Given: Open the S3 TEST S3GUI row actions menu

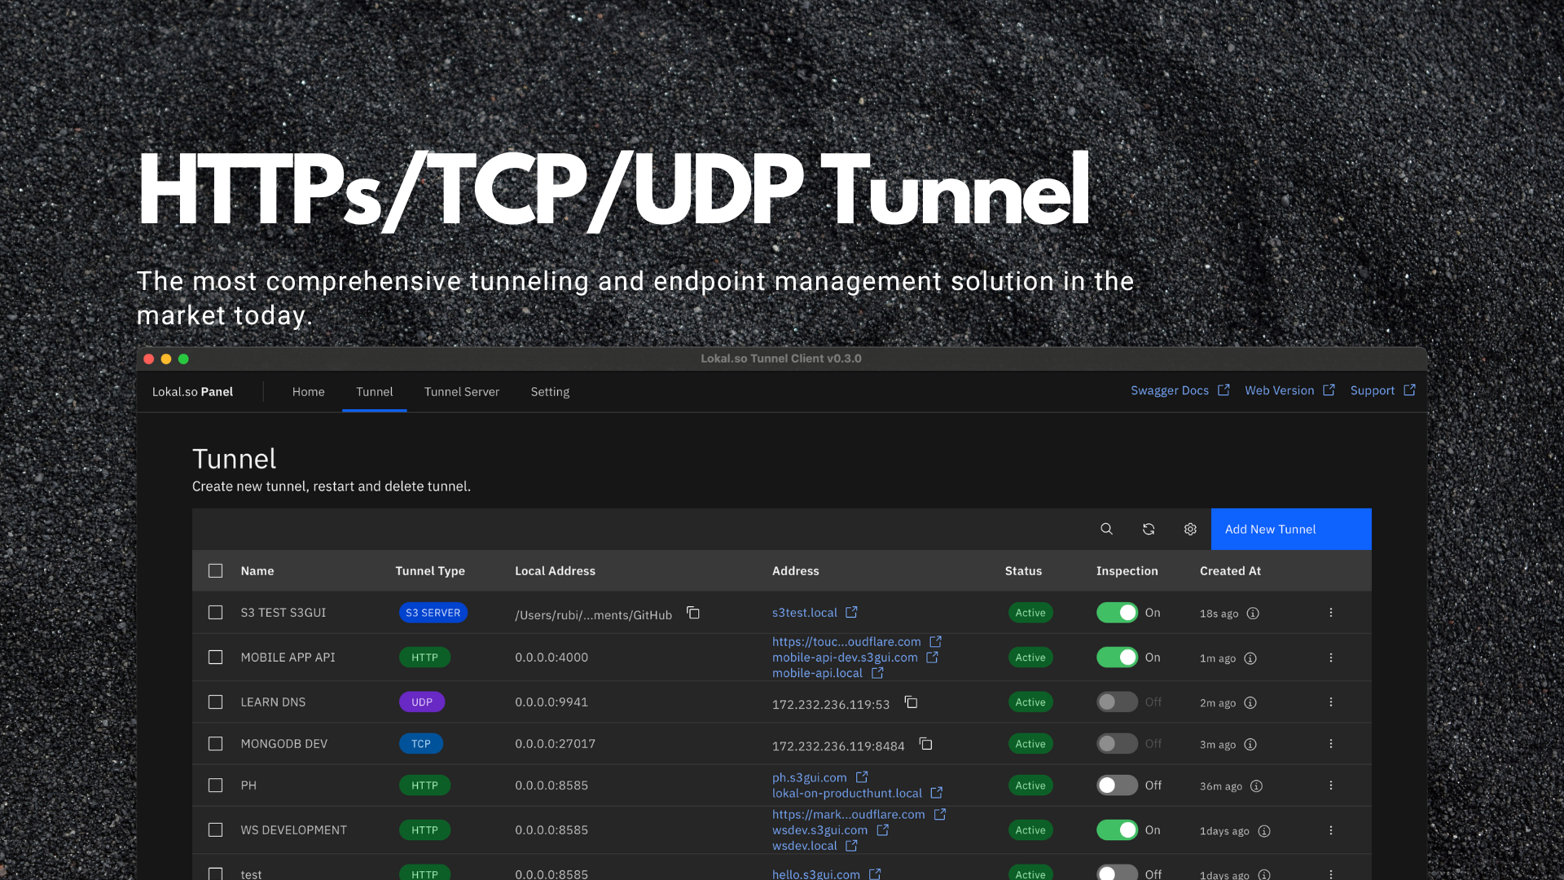Looking at the screenshot, I should tap(1331, 613).
